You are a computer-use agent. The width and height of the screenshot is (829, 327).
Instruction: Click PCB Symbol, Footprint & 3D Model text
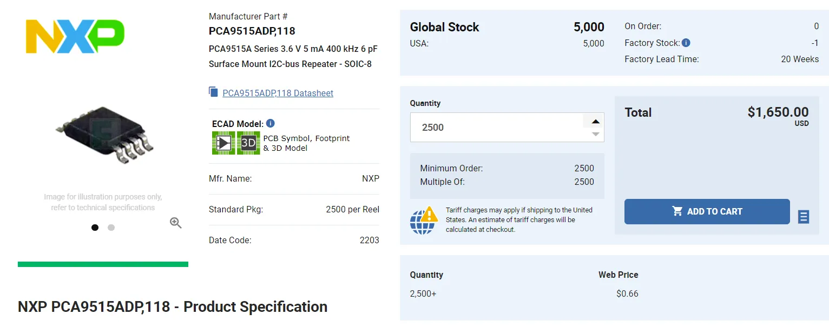click(306, 143)
